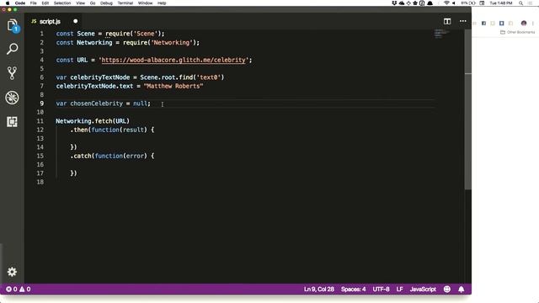The height and width of the screenshot is (303, 539).
Task: Change indentation via Spaces: 4
Action: tap(353, 290)
